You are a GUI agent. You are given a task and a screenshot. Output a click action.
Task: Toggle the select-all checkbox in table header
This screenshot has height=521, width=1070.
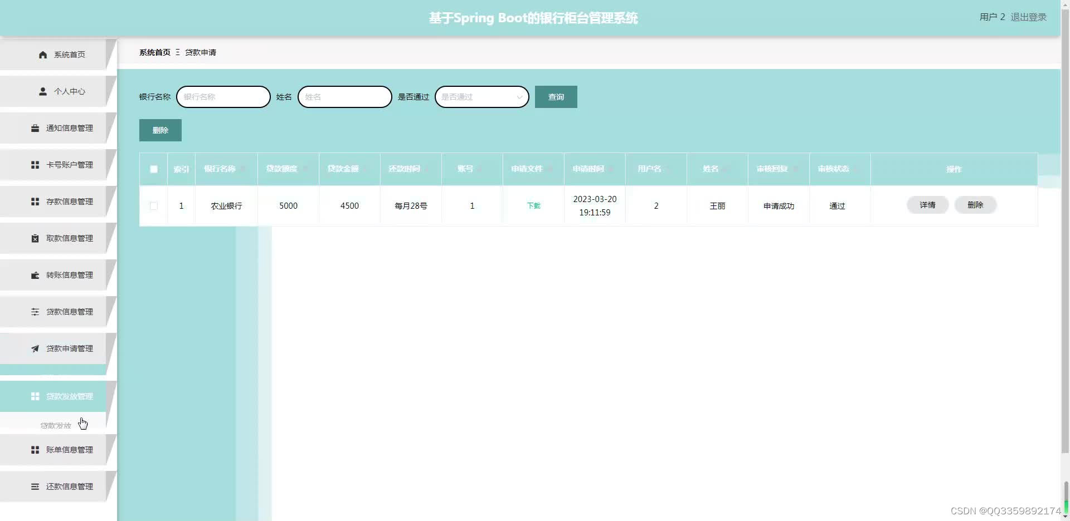pyautogui.click(x=154, y=169)
